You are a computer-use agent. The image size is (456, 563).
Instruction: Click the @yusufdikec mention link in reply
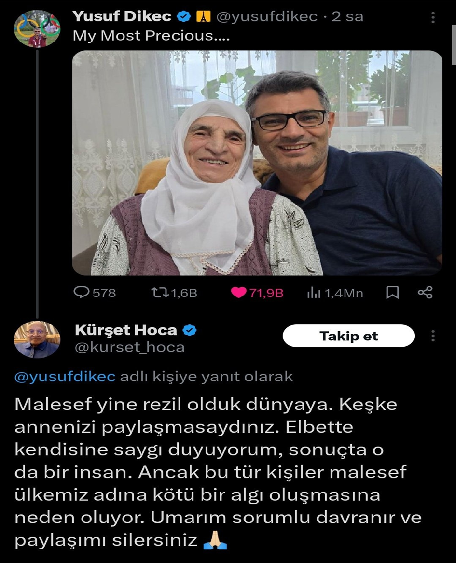(x=65, y=377)
